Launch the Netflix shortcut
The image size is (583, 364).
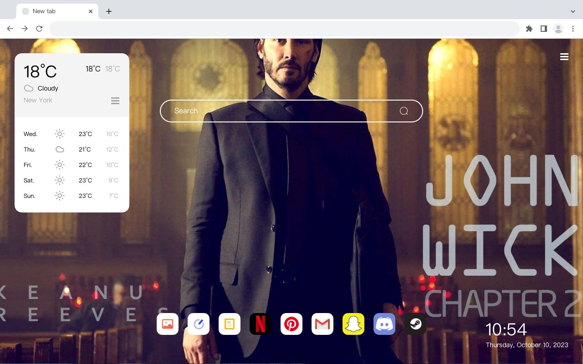[261, 324]
